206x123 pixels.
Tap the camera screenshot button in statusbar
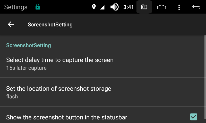144,7
